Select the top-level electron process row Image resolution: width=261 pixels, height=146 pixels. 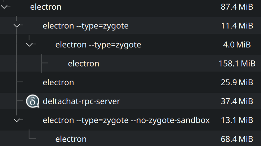(x=130, y=8)
